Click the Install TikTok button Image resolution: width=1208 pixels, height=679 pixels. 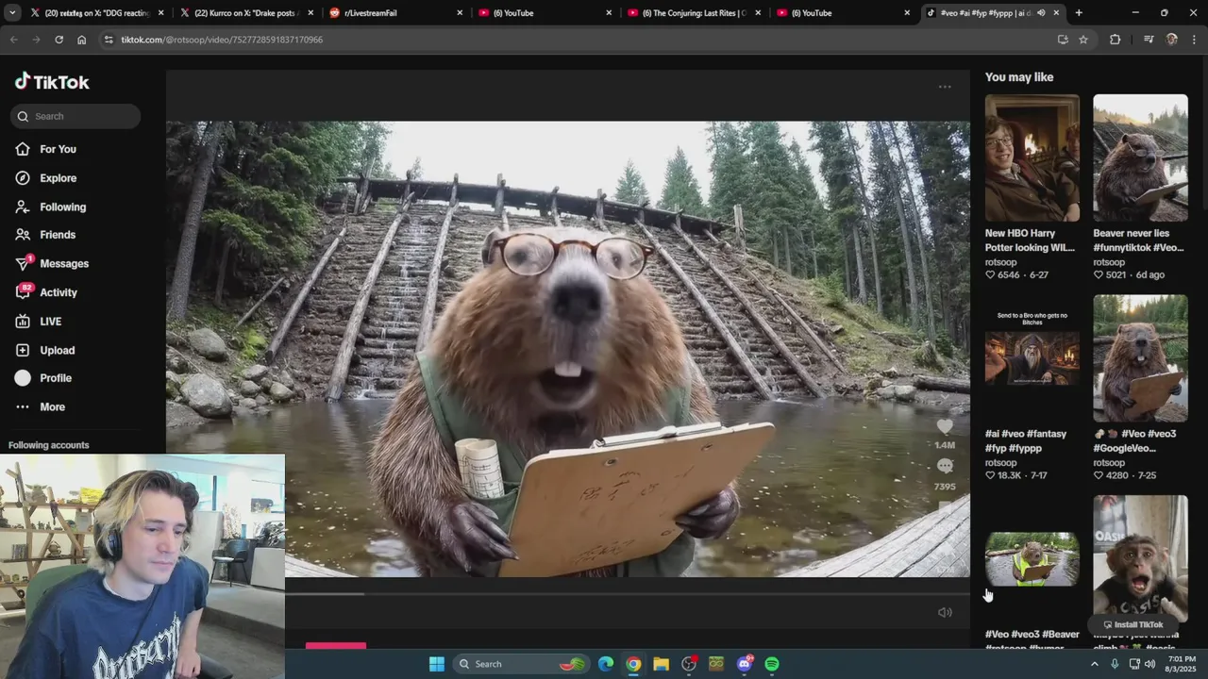(1133, 624)
